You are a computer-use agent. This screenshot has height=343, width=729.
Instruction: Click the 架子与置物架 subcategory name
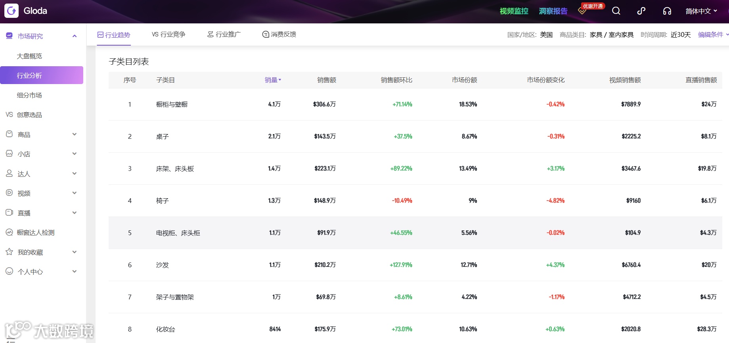[x=175, y=297]
